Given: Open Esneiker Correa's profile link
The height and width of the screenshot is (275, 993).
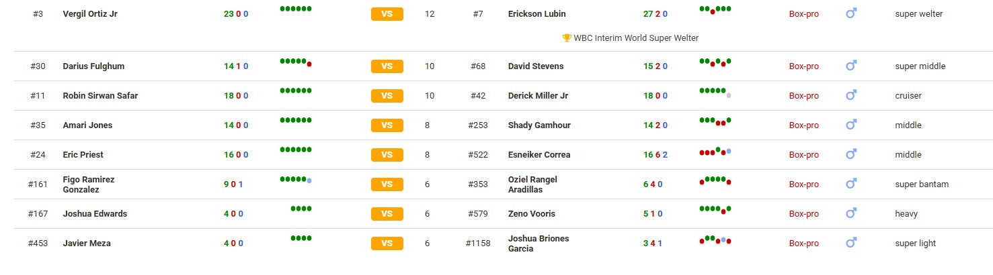Looking at the screenshot, I should pyautogui.click(x=539, y=154).
